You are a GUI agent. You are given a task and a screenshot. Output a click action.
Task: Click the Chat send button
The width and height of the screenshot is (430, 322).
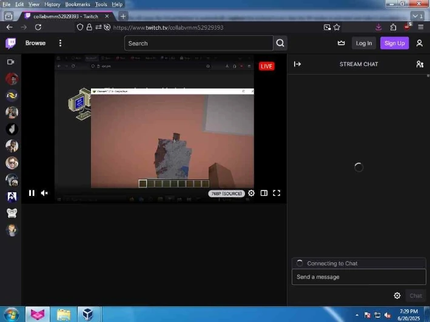click(x=415, y=296)
